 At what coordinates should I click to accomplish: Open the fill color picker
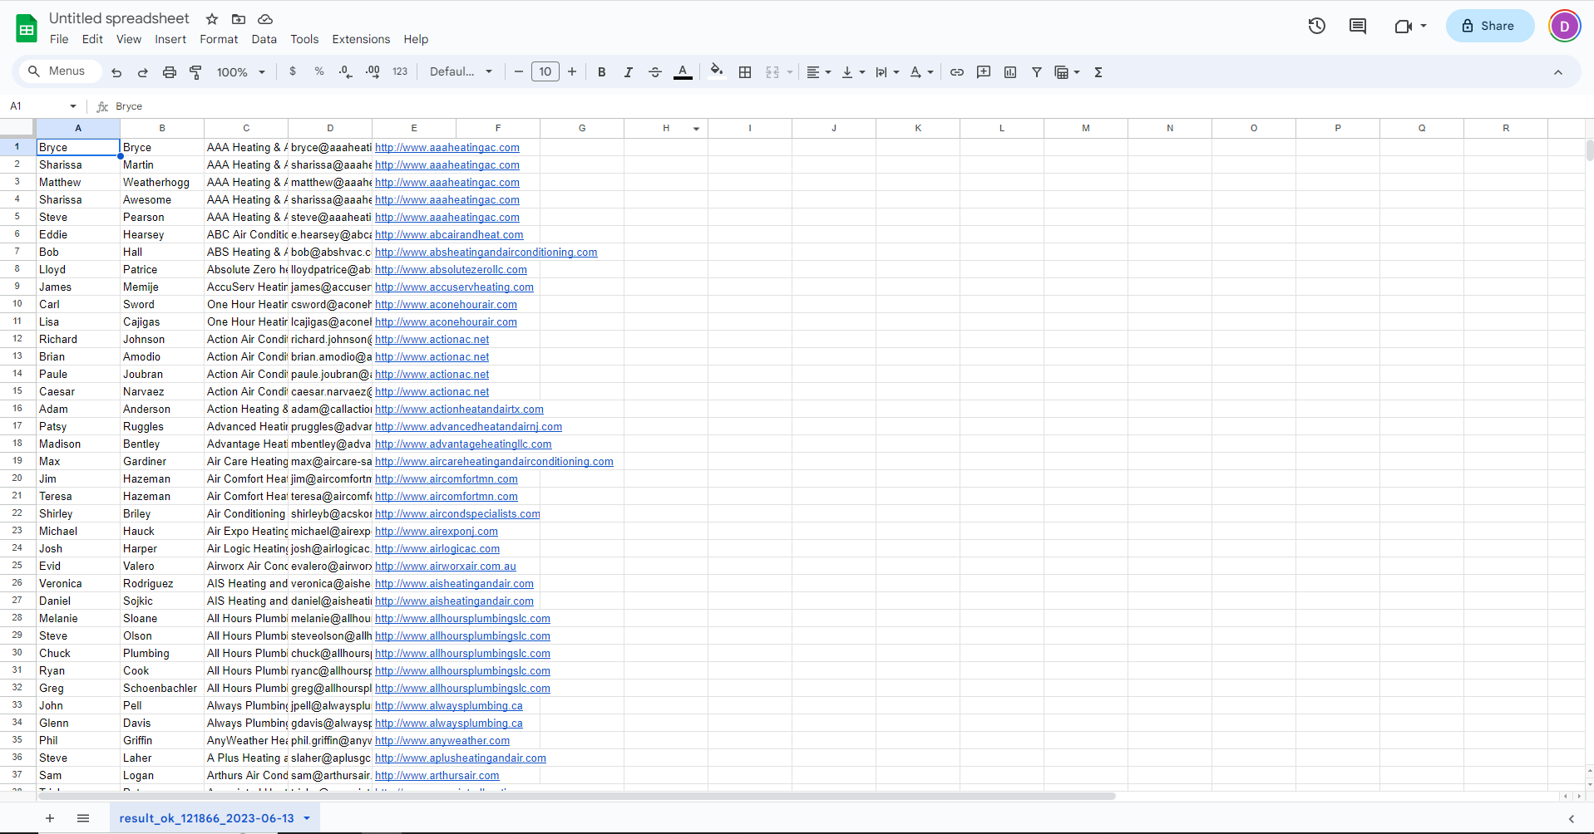[x=717, y=71]
